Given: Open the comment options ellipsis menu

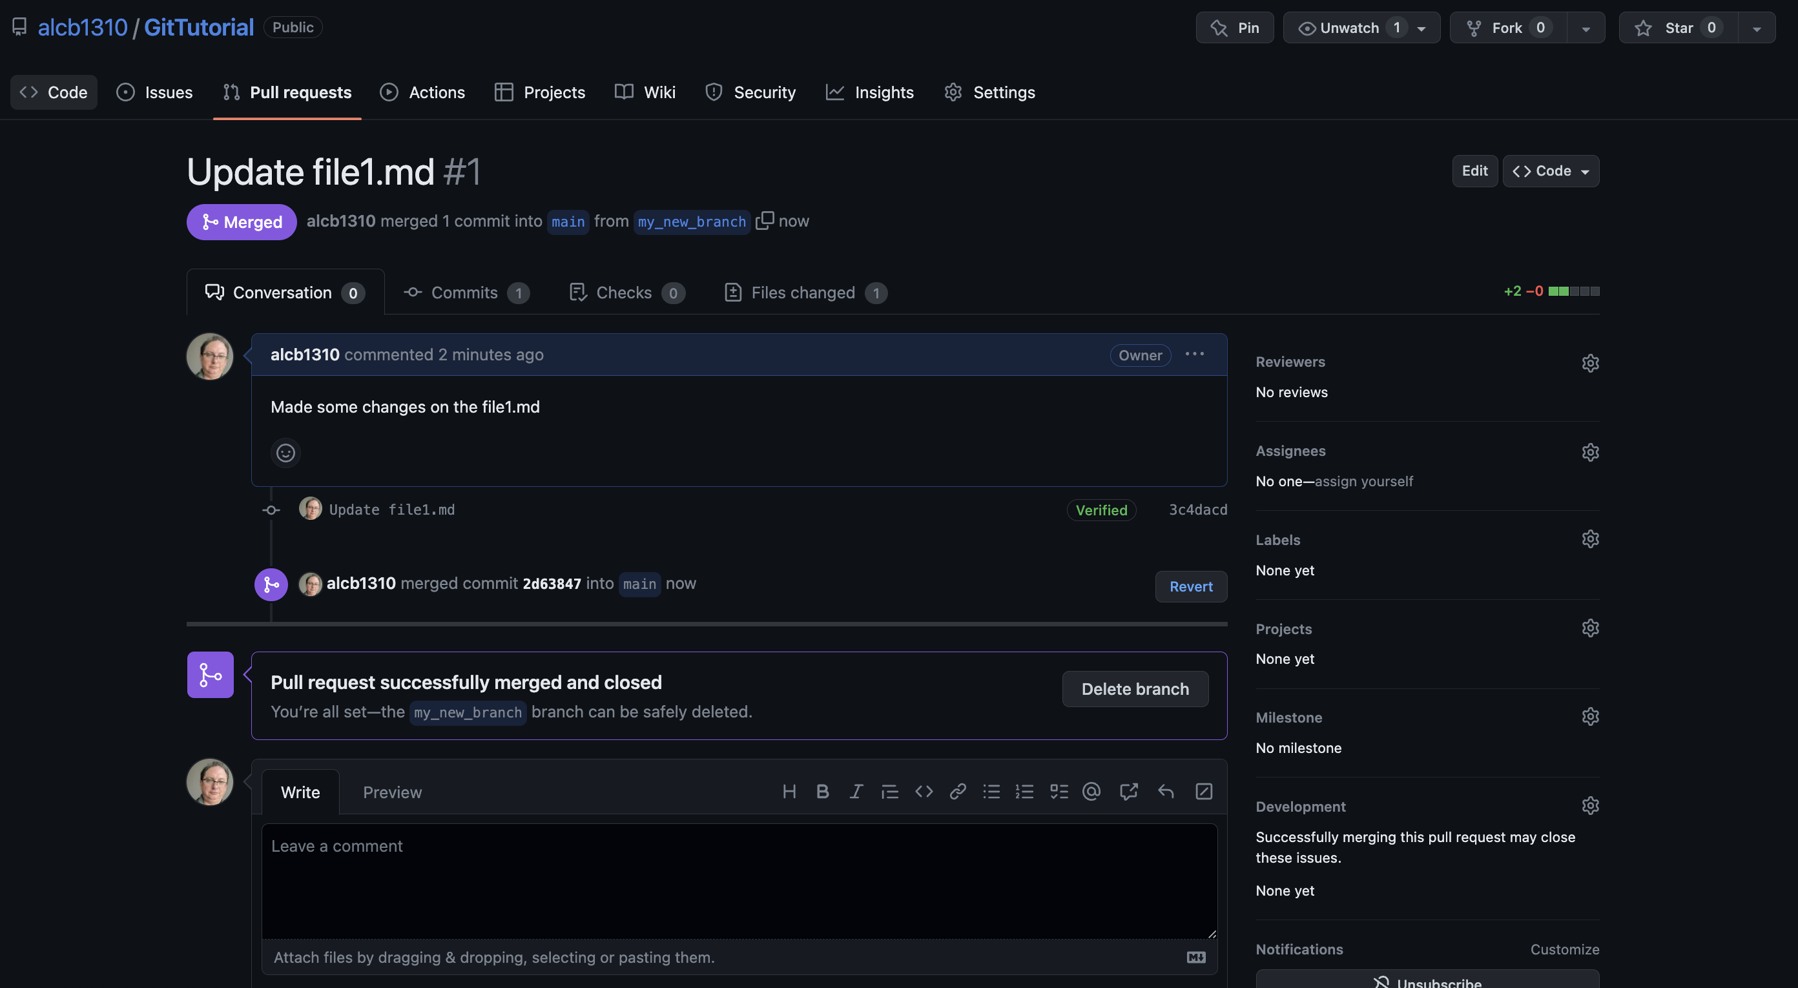Looking at the screenshot, I should pyautogui.click(x=1194, y=354).
